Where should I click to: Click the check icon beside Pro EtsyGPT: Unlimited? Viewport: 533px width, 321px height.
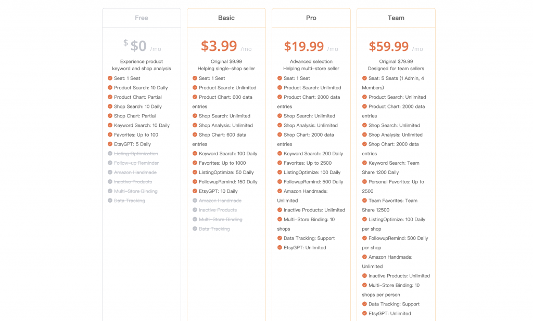point(280,248)
